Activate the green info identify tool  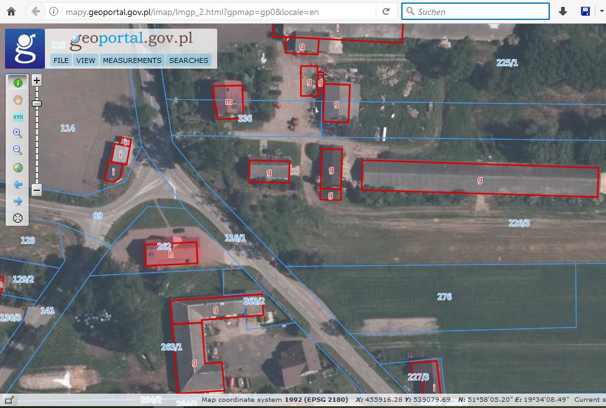pyautogui.click(x=17, y=82)
